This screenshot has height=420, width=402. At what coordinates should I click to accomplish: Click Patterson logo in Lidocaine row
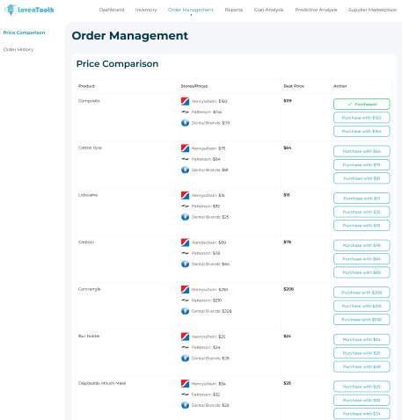tap(185, 206)
